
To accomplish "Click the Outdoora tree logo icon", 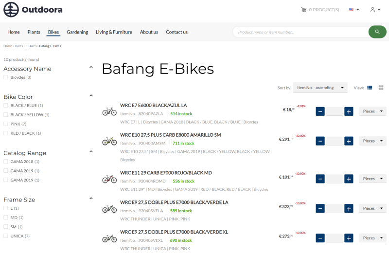I will point(11,10).
